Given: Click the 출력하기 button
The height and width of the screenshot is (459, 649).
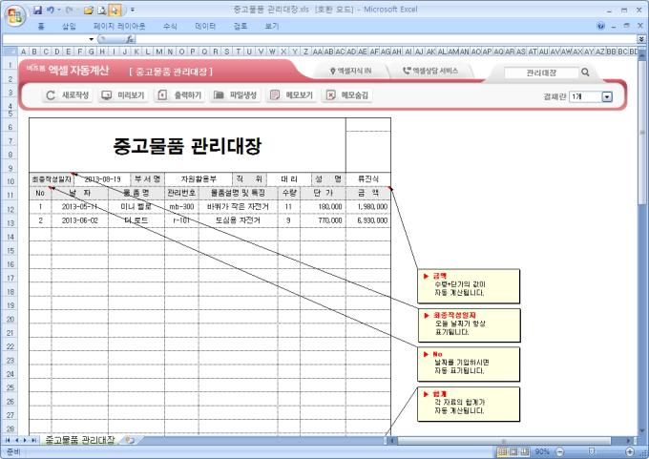Looking at the screenshot, I should [x=179, y=95].
